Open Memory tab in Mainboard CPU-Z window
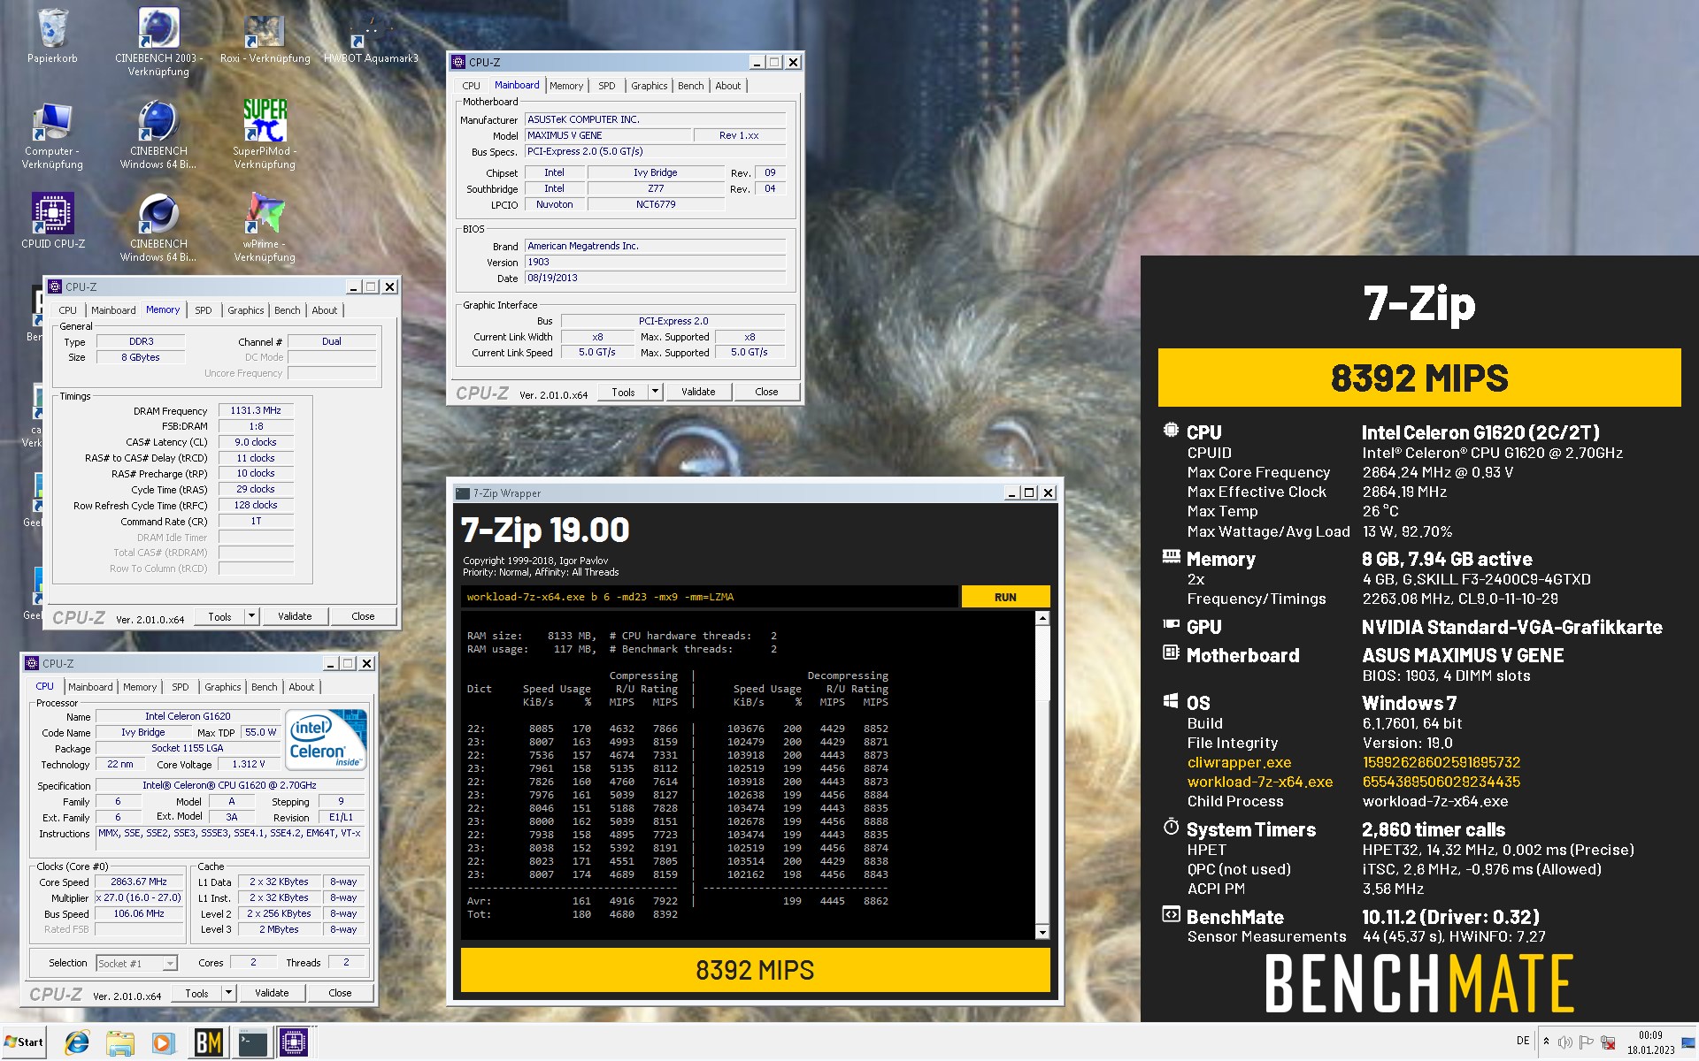The height and width of the screenshot is (1061, 1699). 565,86
